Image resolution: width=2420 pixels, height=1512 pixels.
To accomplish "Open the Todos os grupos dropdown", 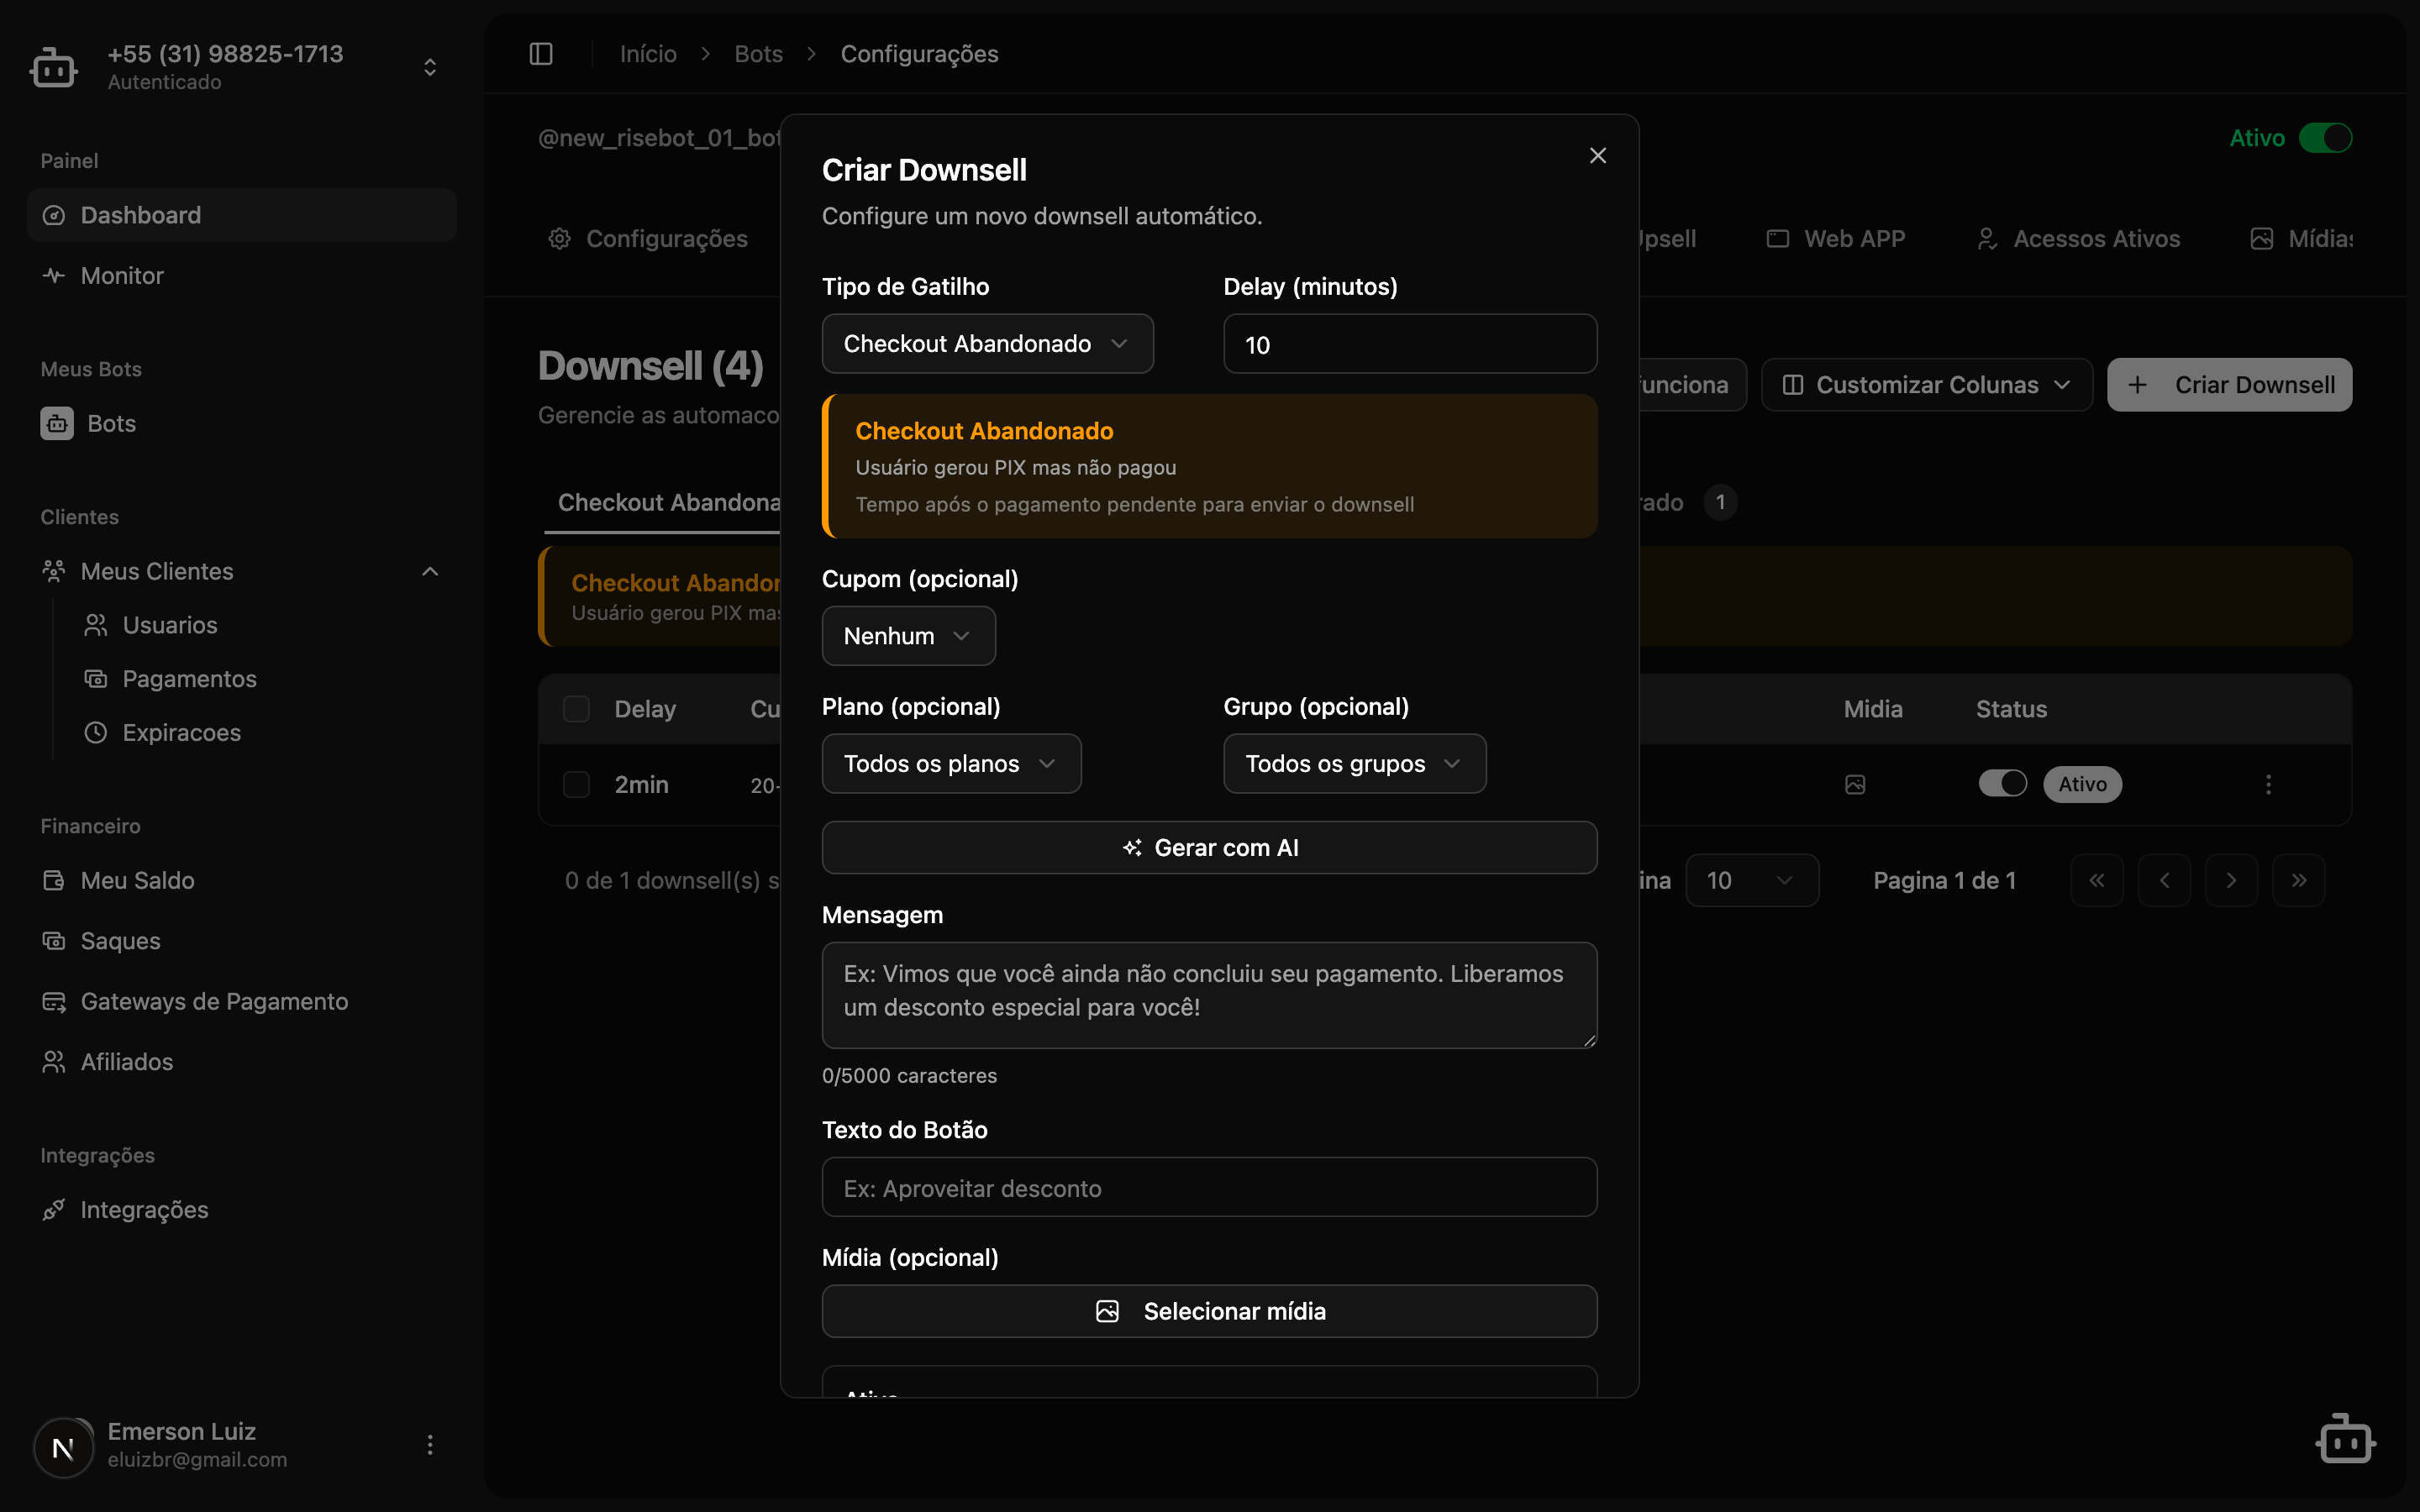I will coord(1354,764).
